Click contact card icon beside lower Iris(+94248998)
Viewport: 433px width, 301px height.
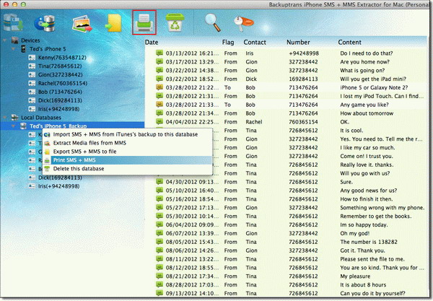coord(32,186)
